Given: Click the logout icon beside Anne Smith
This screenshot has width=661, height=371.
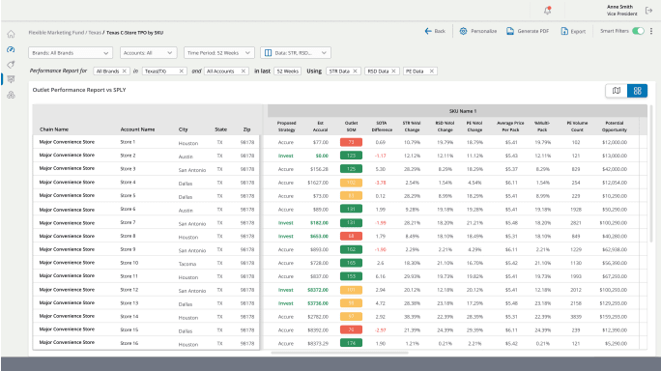Looking at the screenshot, I should tap(648, 10).
